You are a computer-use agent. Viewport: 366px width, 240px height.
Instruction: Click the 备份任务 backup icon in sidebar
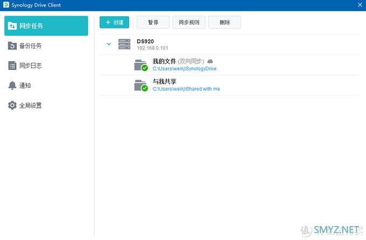click(x=12, y=46)
